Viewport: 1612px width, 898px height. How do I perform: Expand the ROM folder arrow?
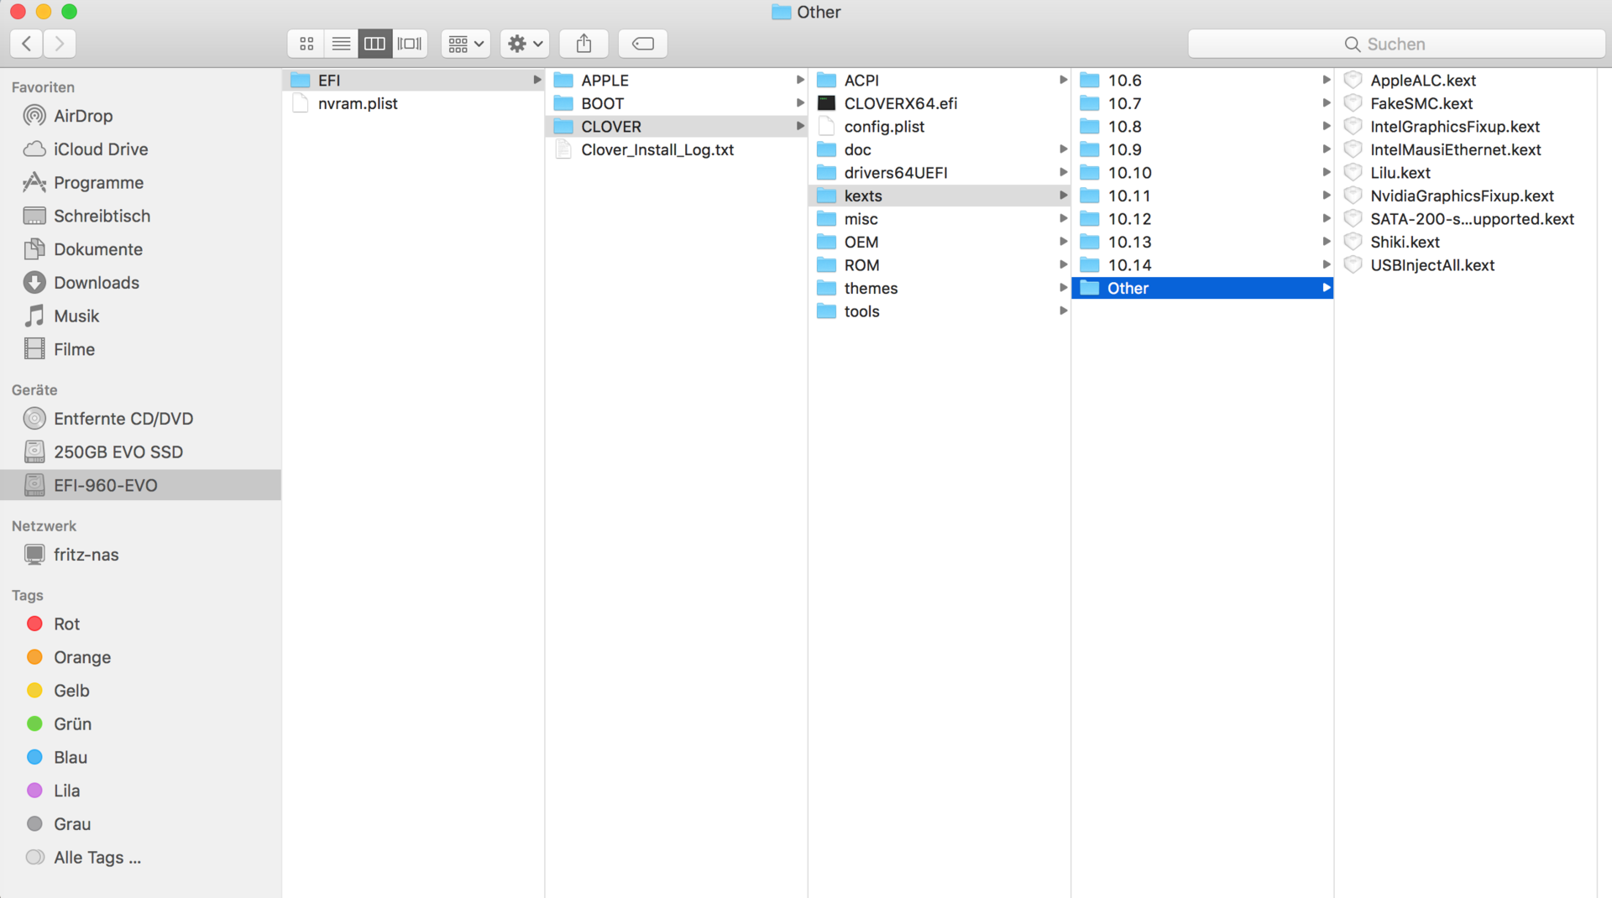tap(1063, 265)
